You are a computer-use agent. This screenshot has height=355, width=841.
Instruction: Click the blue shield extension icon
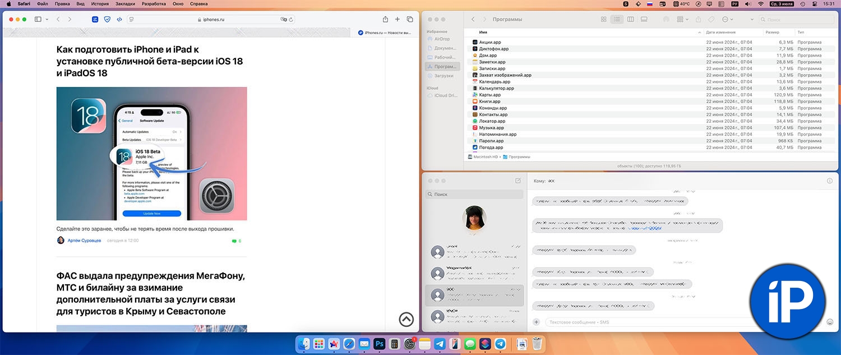click(x=107, y=19)
